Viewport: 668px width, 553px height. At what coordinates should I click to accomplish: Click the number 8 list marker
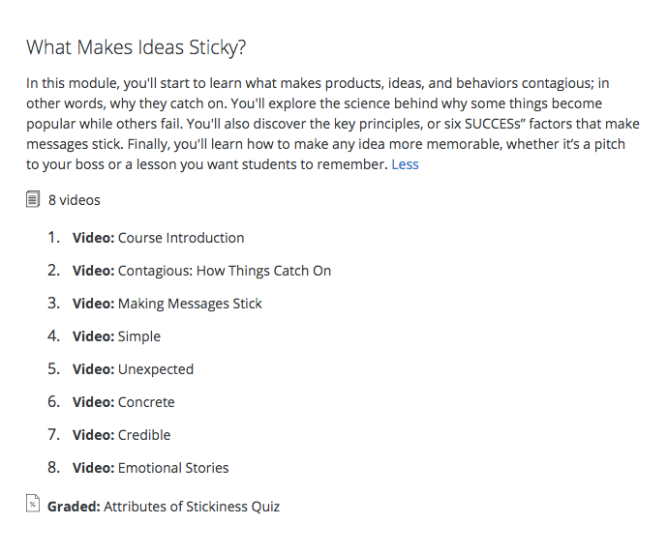(54, 468)
